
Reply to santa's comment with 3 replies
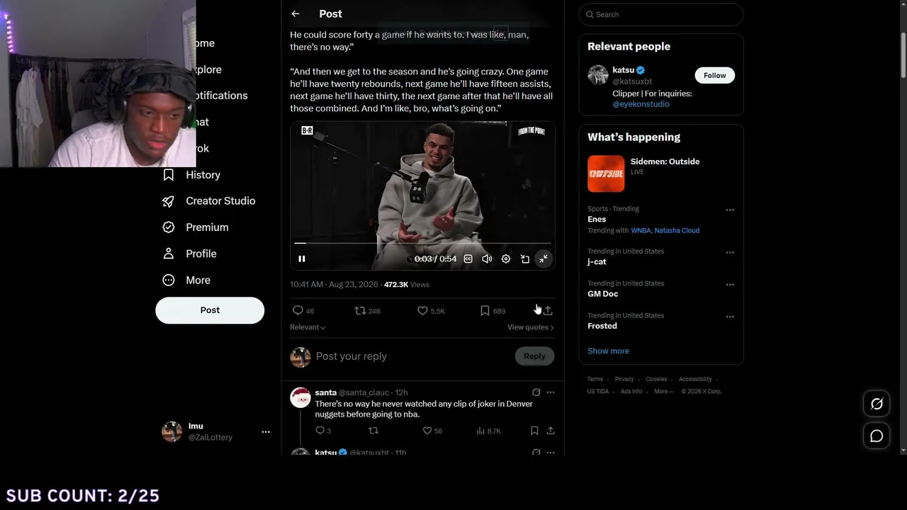coord(323,431)
